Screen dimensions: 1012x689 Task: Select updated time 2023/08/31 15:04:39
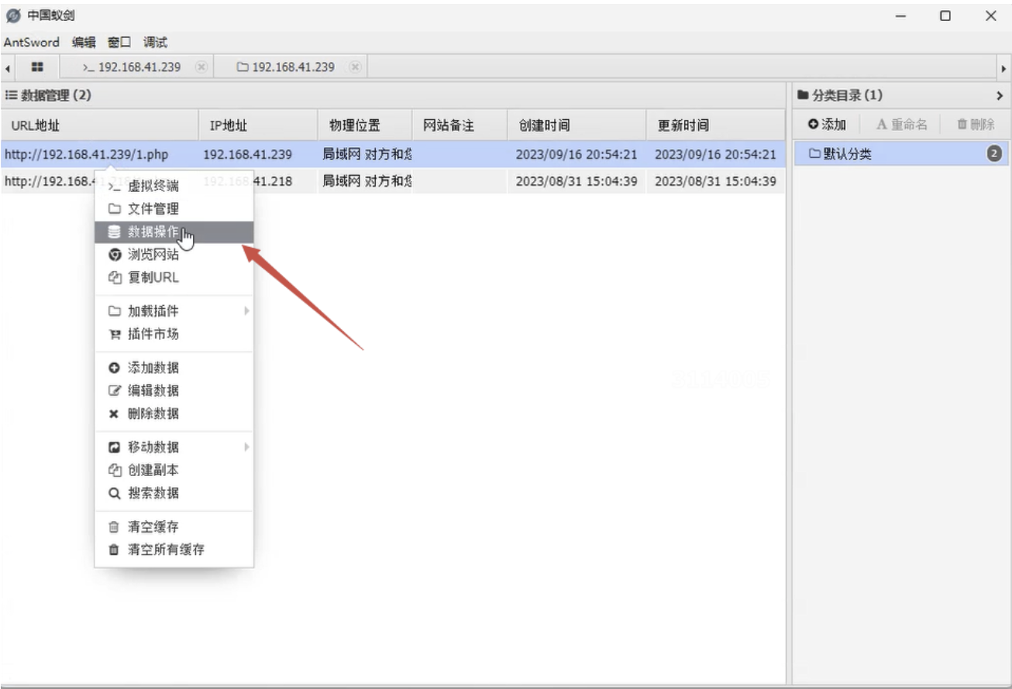[x=715, y=182]
